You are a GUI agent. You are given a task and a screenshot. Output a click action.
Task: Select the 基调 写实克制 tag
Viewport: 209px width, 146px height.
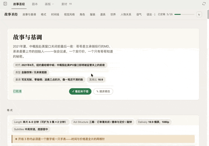click(49, 80)
